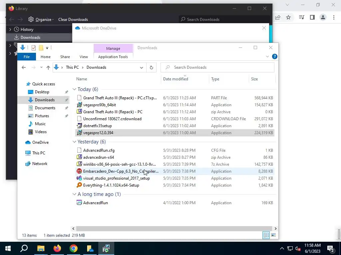Open the notification center icon
The height and width of the screenshot is (255, 341).
click(x=331, y=248)
